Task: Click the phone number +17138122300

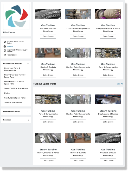Action: click(x=12, y=55)
